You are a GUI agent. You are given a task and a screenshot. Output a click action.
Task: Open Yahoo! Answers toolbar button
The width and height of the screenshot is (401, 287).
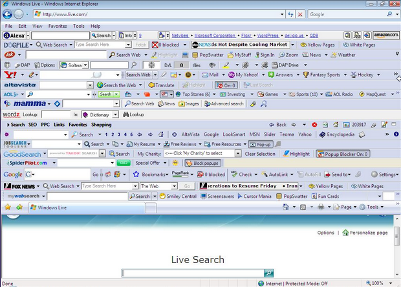[280, 75]
